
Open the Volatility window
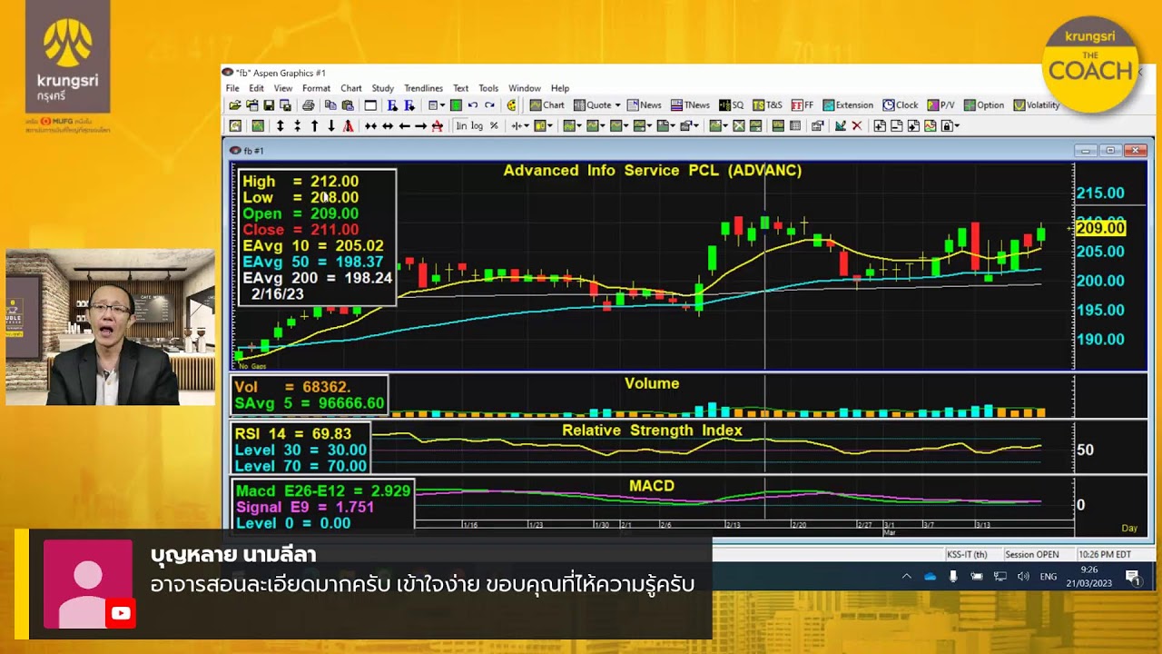coord(1037,105)
